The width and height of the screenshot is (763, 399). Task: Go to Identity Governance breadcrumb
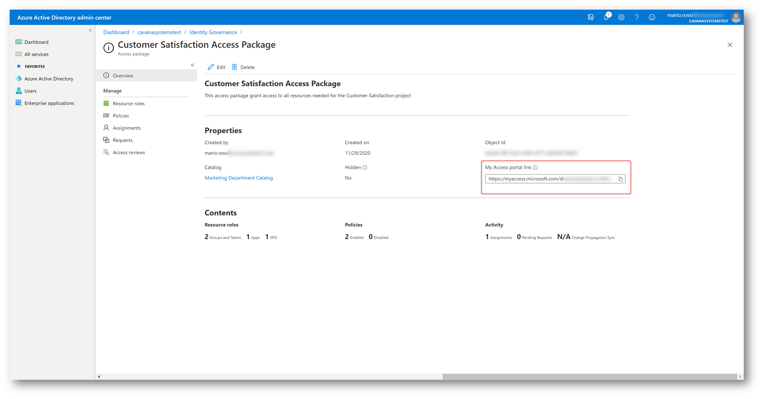pos(213,33)
